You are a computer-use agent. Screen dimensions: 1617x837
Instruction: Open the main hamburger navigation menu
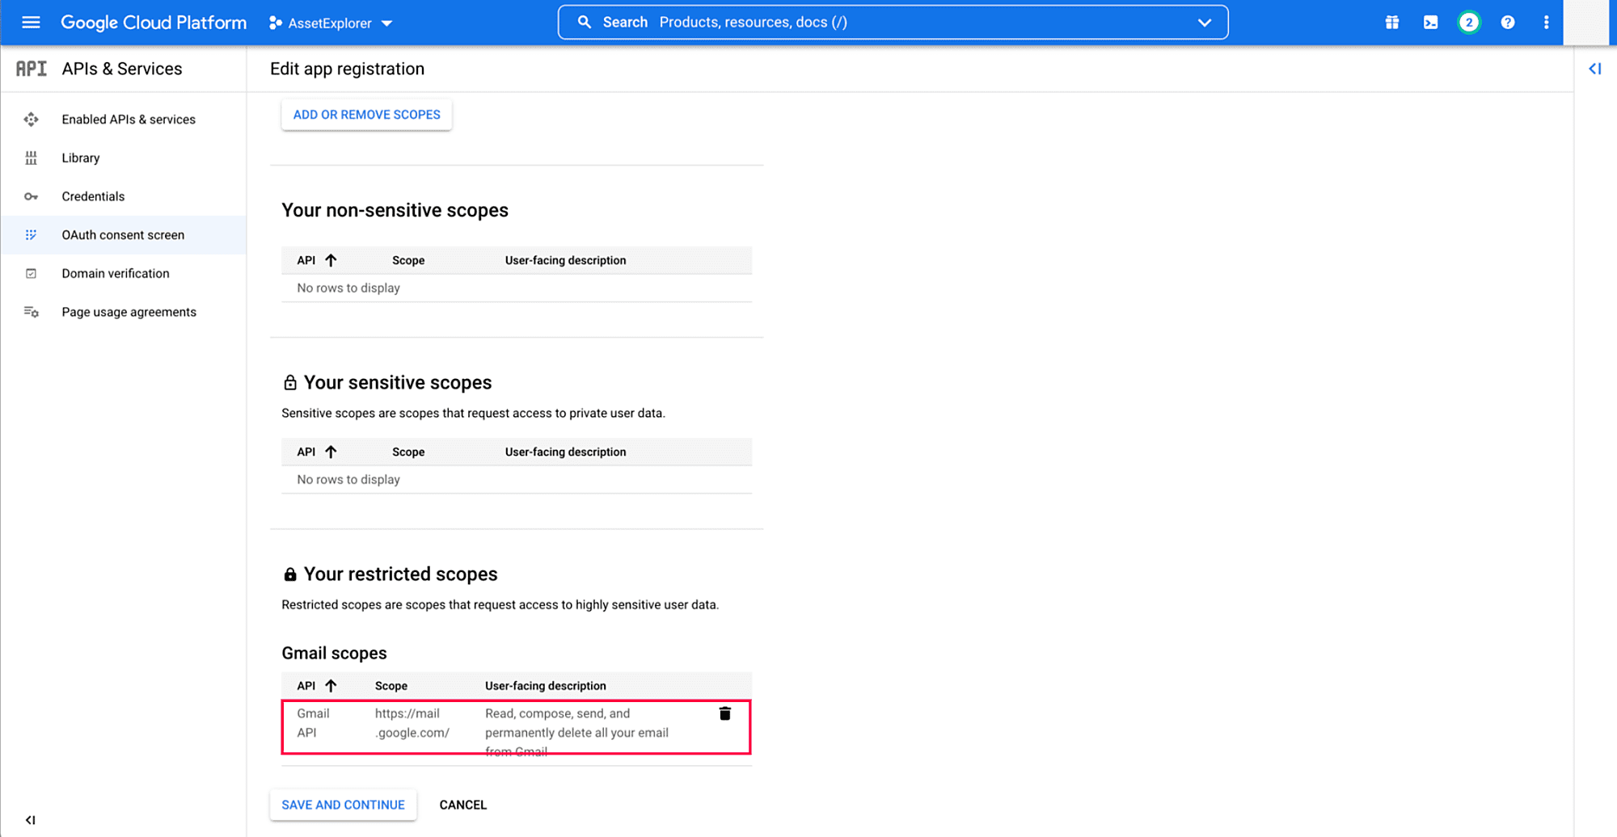(x=31, y=23)
